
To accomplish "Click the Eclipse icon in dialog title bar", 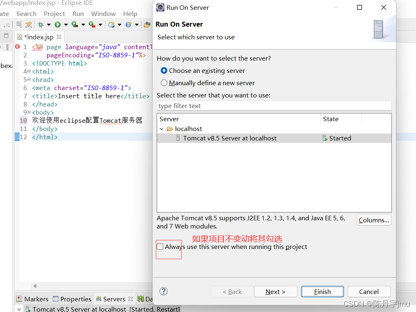I will pos(160,7).
